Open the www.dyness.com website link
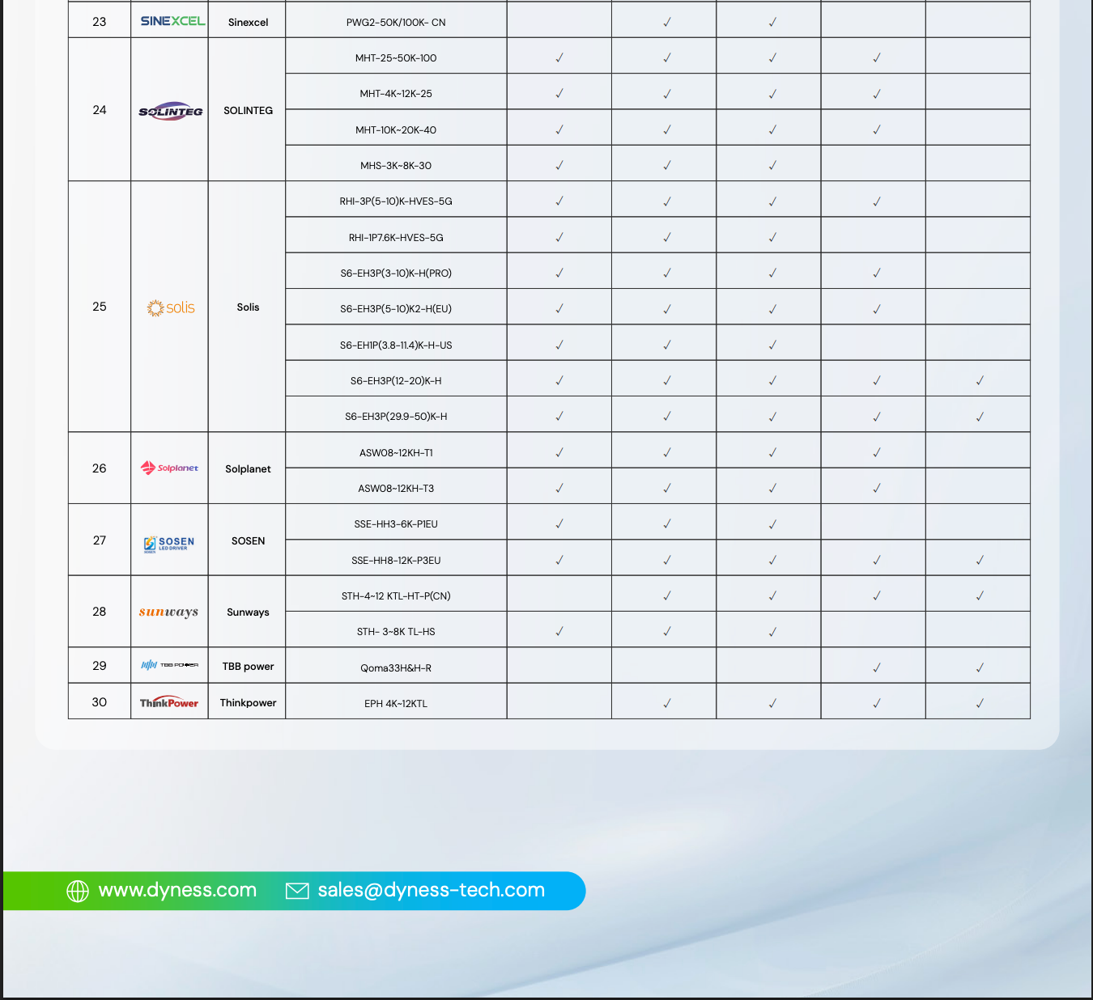 (177, 890)
